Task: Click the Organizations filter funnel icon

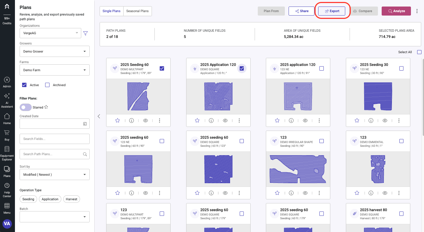Action: tap(85, 33)
